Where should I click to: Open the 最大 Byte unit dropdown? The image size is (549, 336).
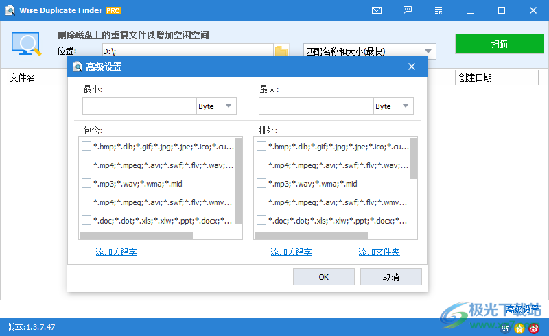(x=393, y=106)
